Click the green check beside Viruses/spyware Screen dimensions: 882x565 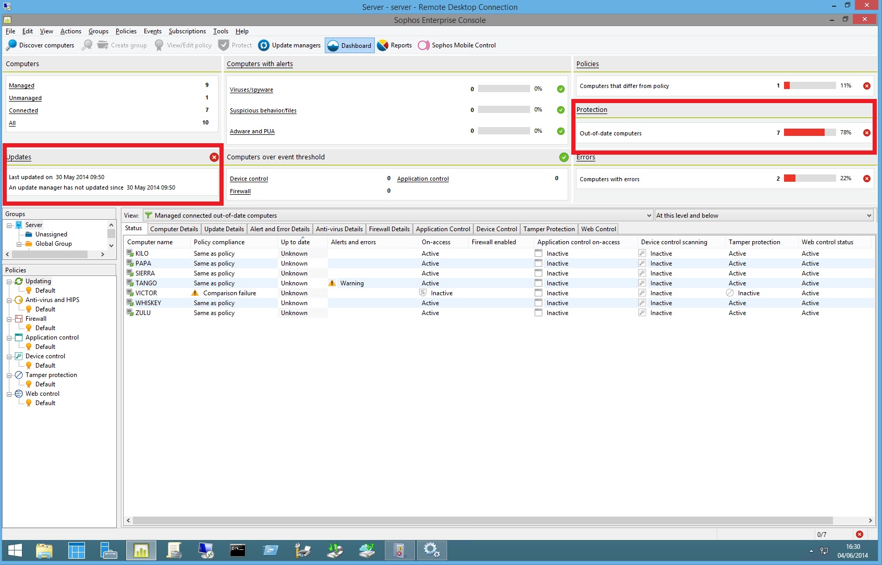(x=561, y=89)
